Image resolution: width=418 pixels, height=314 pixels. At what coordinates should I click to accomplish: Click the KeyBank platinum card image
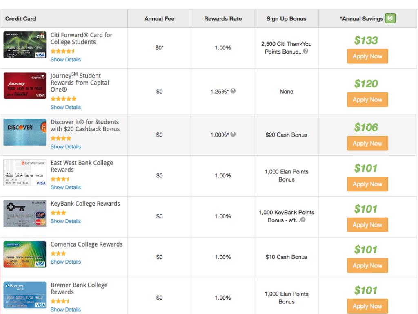click(x=24, y=213)
